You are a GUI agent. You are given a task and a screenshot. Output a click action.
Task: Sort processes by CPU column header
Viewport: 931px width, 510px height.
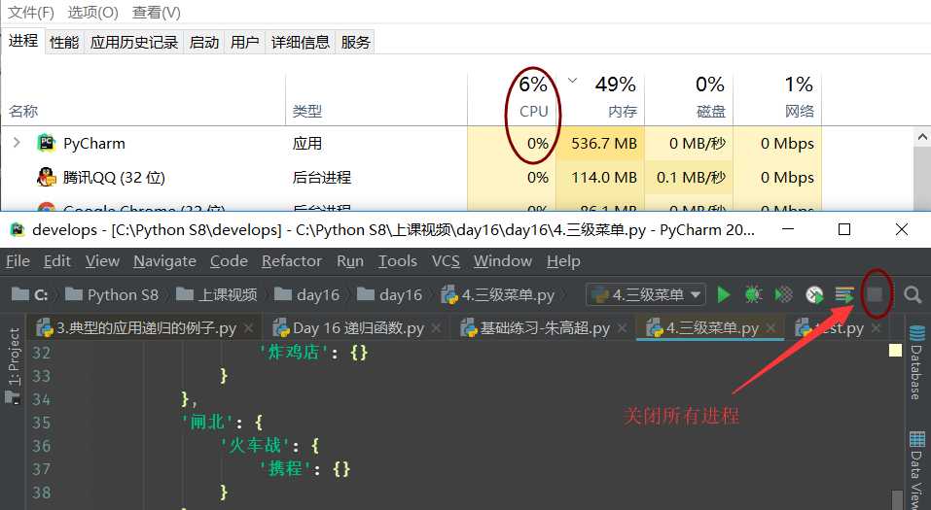[x=512, y=97]
